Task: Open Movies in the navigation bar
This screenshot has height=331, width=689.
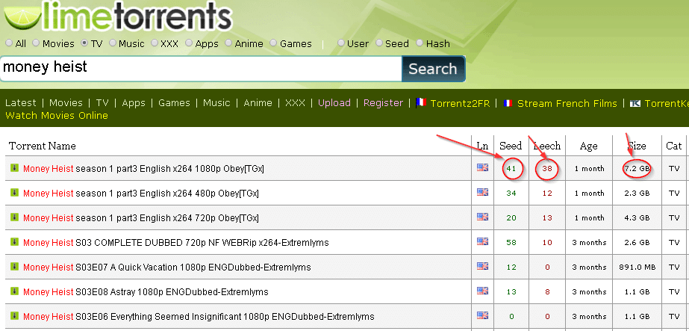Action: coord(66,103)
